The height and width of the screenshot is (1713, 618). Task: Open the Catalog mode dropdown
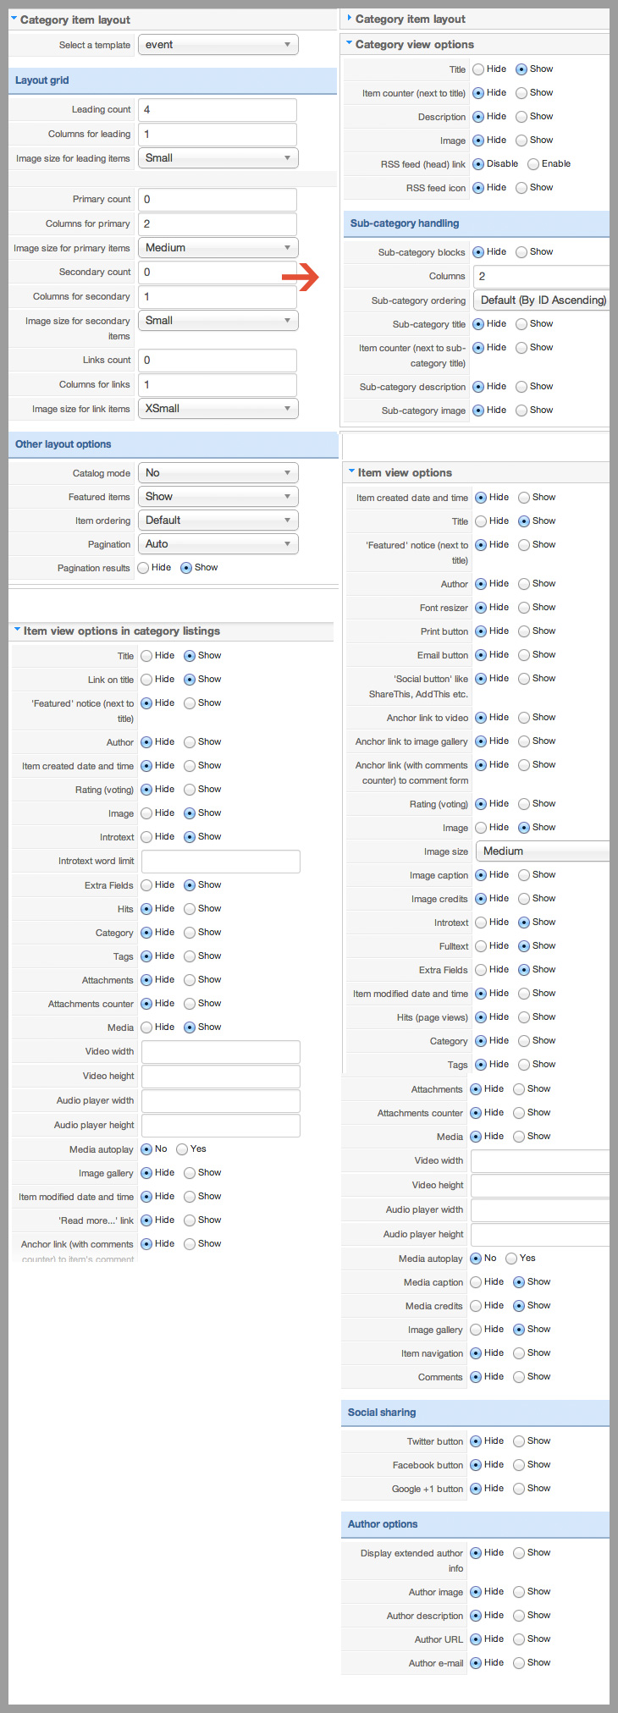coord(218,473)
